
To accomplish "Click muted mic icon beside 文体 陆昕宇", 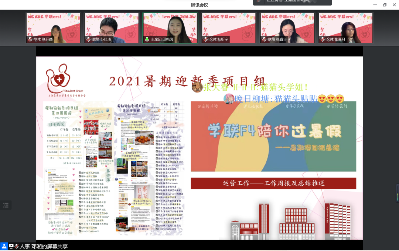I will tap(206, 39).
